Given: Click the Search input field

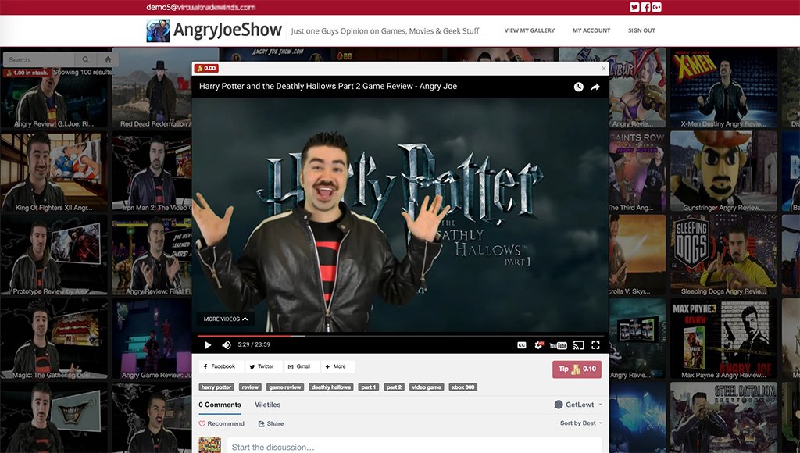Looking at the screenshot, I should click(x=40, y=59).
